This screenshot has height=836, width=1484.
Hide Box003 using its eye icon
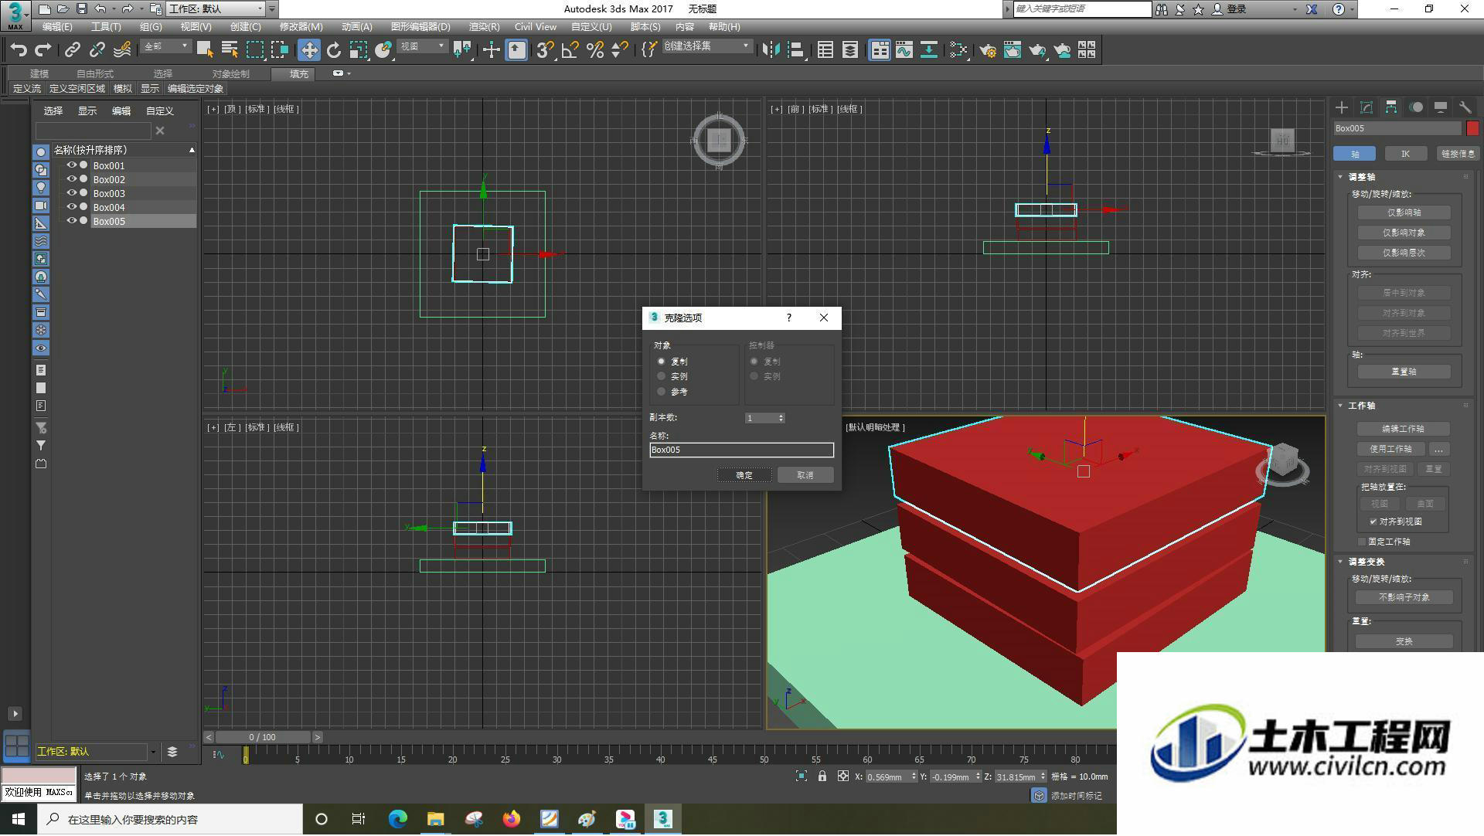tap(71, 193)
